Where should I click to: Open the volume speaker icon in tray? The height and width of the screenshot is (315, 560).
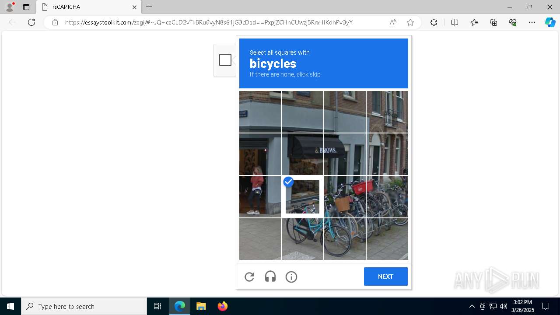click(503, 306)
